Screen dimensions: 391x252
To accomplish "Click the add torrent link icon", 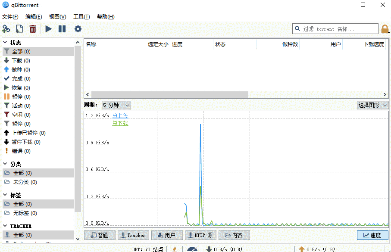I will [x=6, y=28].
